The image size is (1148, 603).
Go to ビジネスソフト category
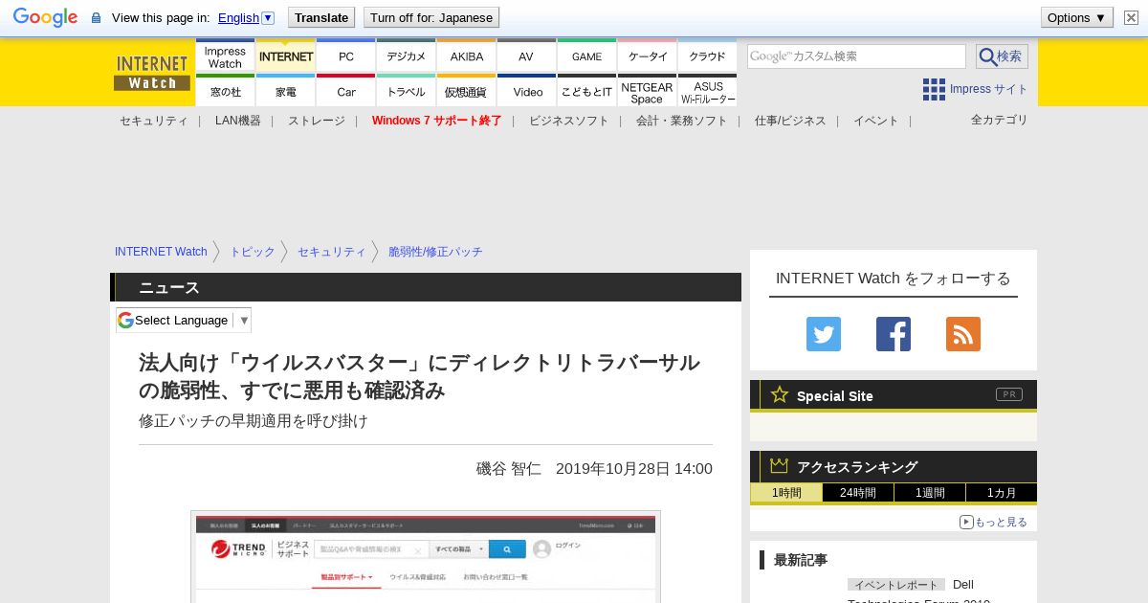click(x=568, y=121)
